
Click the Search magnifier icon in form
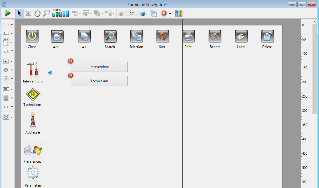(110, 36)
